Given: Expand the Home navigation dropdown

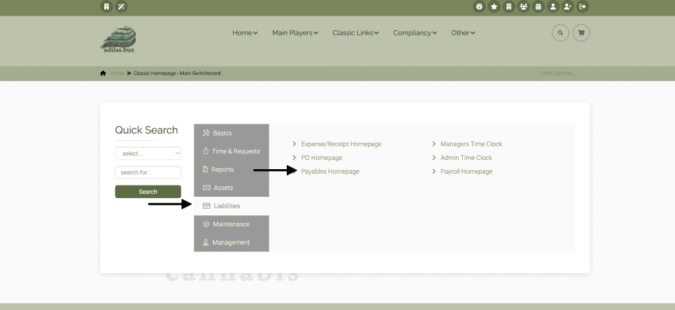Looking at the screenshot, I should point(245,33).
